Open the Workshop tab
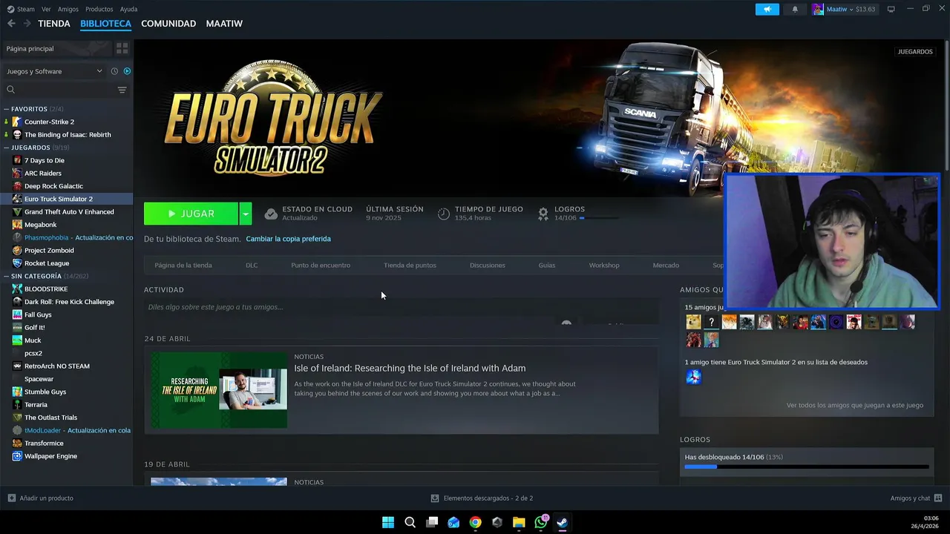This screenshot has height=534, width=950. pyautogui.click(x=604, y=265)
